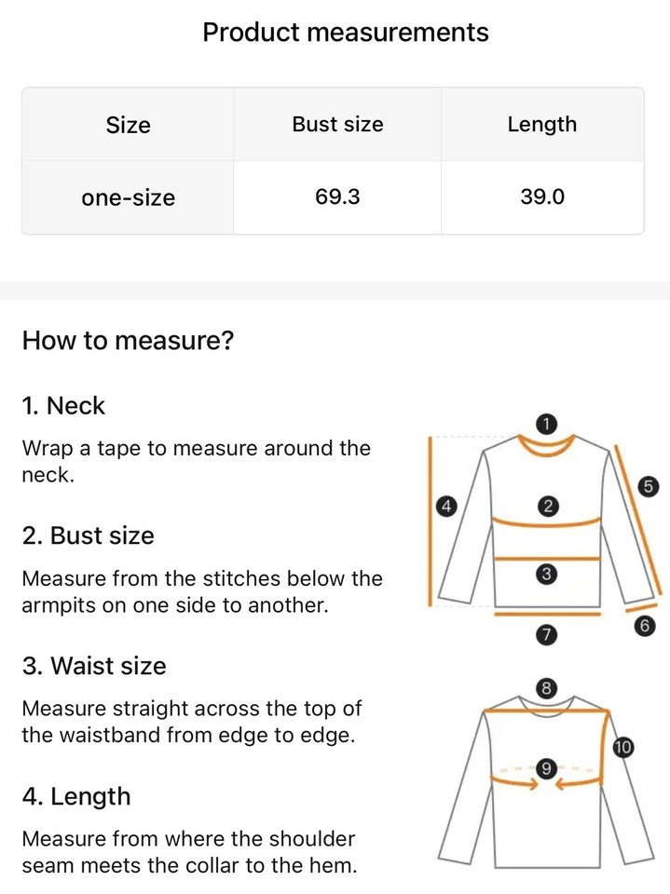Click the number 9 marker on back diagram

547,768
